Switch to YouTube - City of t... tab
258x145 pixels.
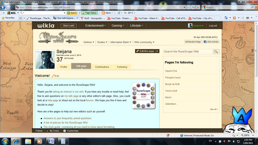201,18
